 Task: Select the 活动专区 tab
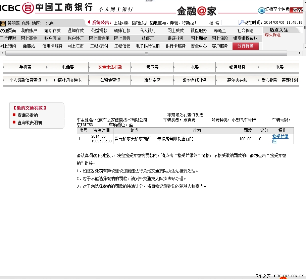(152, 80)
